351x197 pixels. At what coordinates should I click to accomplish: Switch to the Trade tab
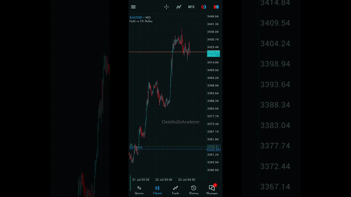(175, 190)
